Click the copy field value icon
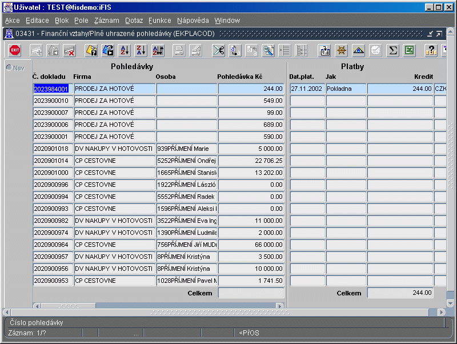The height and width of the screenshot is (344, 457). (x=235, y=50)
